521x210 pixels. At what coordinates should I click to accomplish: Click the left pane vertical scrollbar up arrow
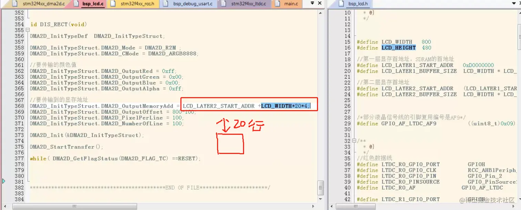coord(321,12)
